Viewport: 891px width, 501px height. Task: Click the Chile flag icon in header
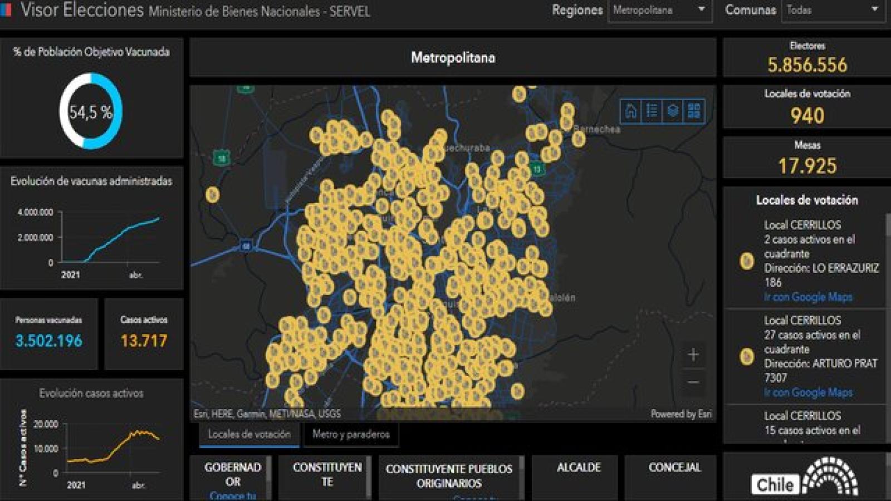click(6, 9)
